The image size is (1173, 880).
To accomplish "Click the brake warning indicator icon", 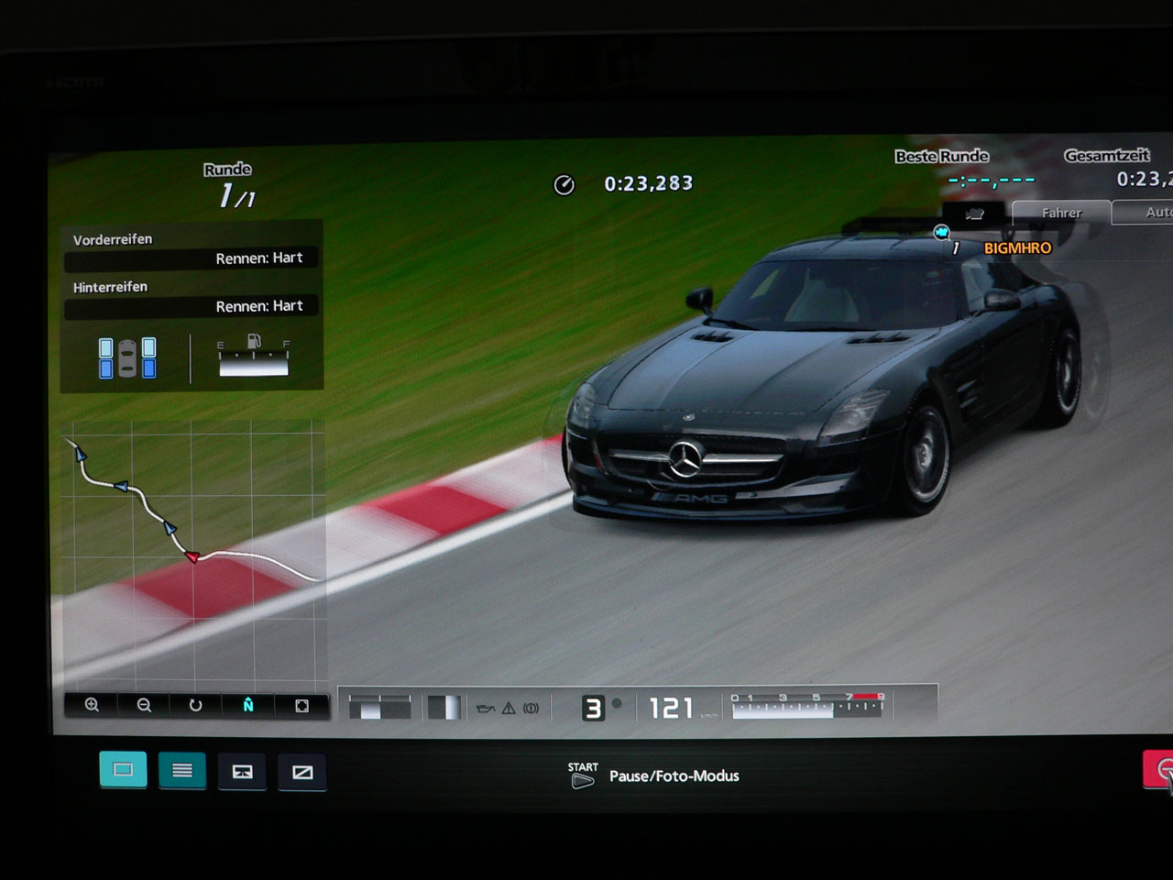I will [x=532, y=708].
